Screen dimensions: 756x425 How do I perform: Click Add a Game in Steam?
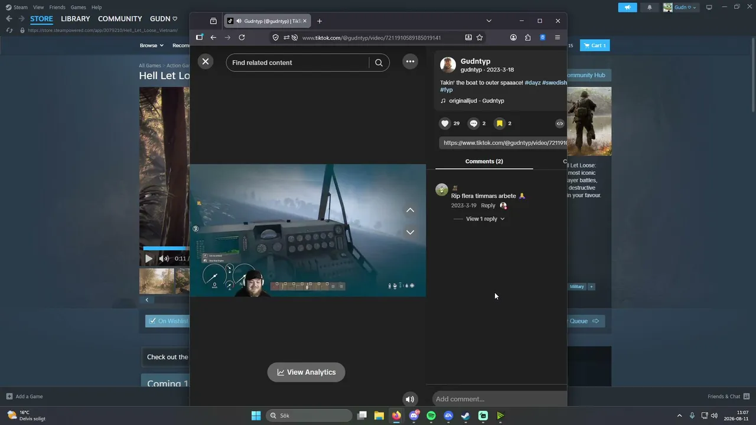24,397
